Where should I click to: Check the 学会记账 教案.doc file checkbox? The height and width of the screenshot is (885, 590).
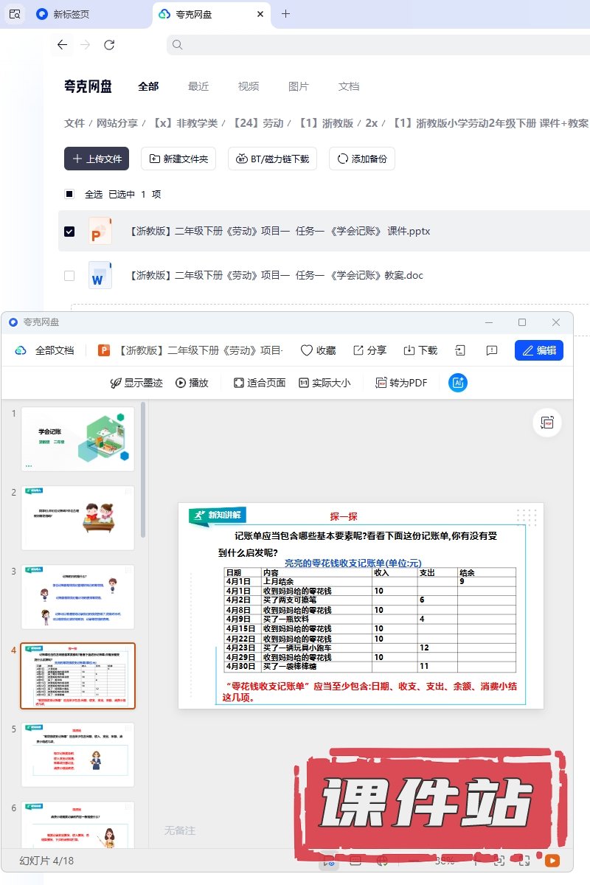pyautogui.click(x=69, y=276)
